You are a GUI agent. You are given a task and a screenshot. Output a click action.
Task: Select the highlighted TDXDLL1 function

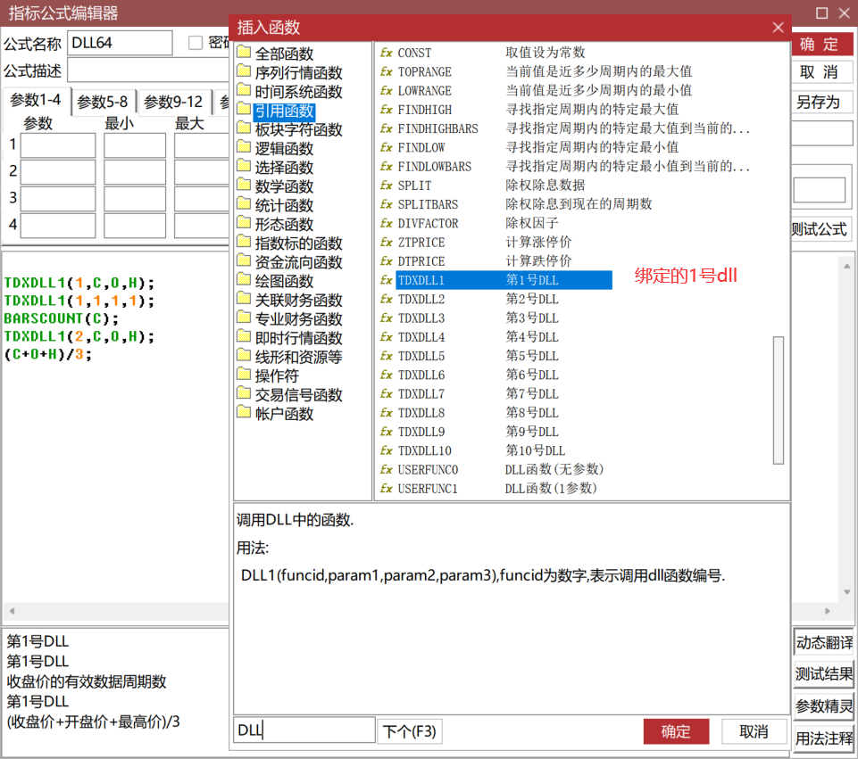tap(496, 280)
